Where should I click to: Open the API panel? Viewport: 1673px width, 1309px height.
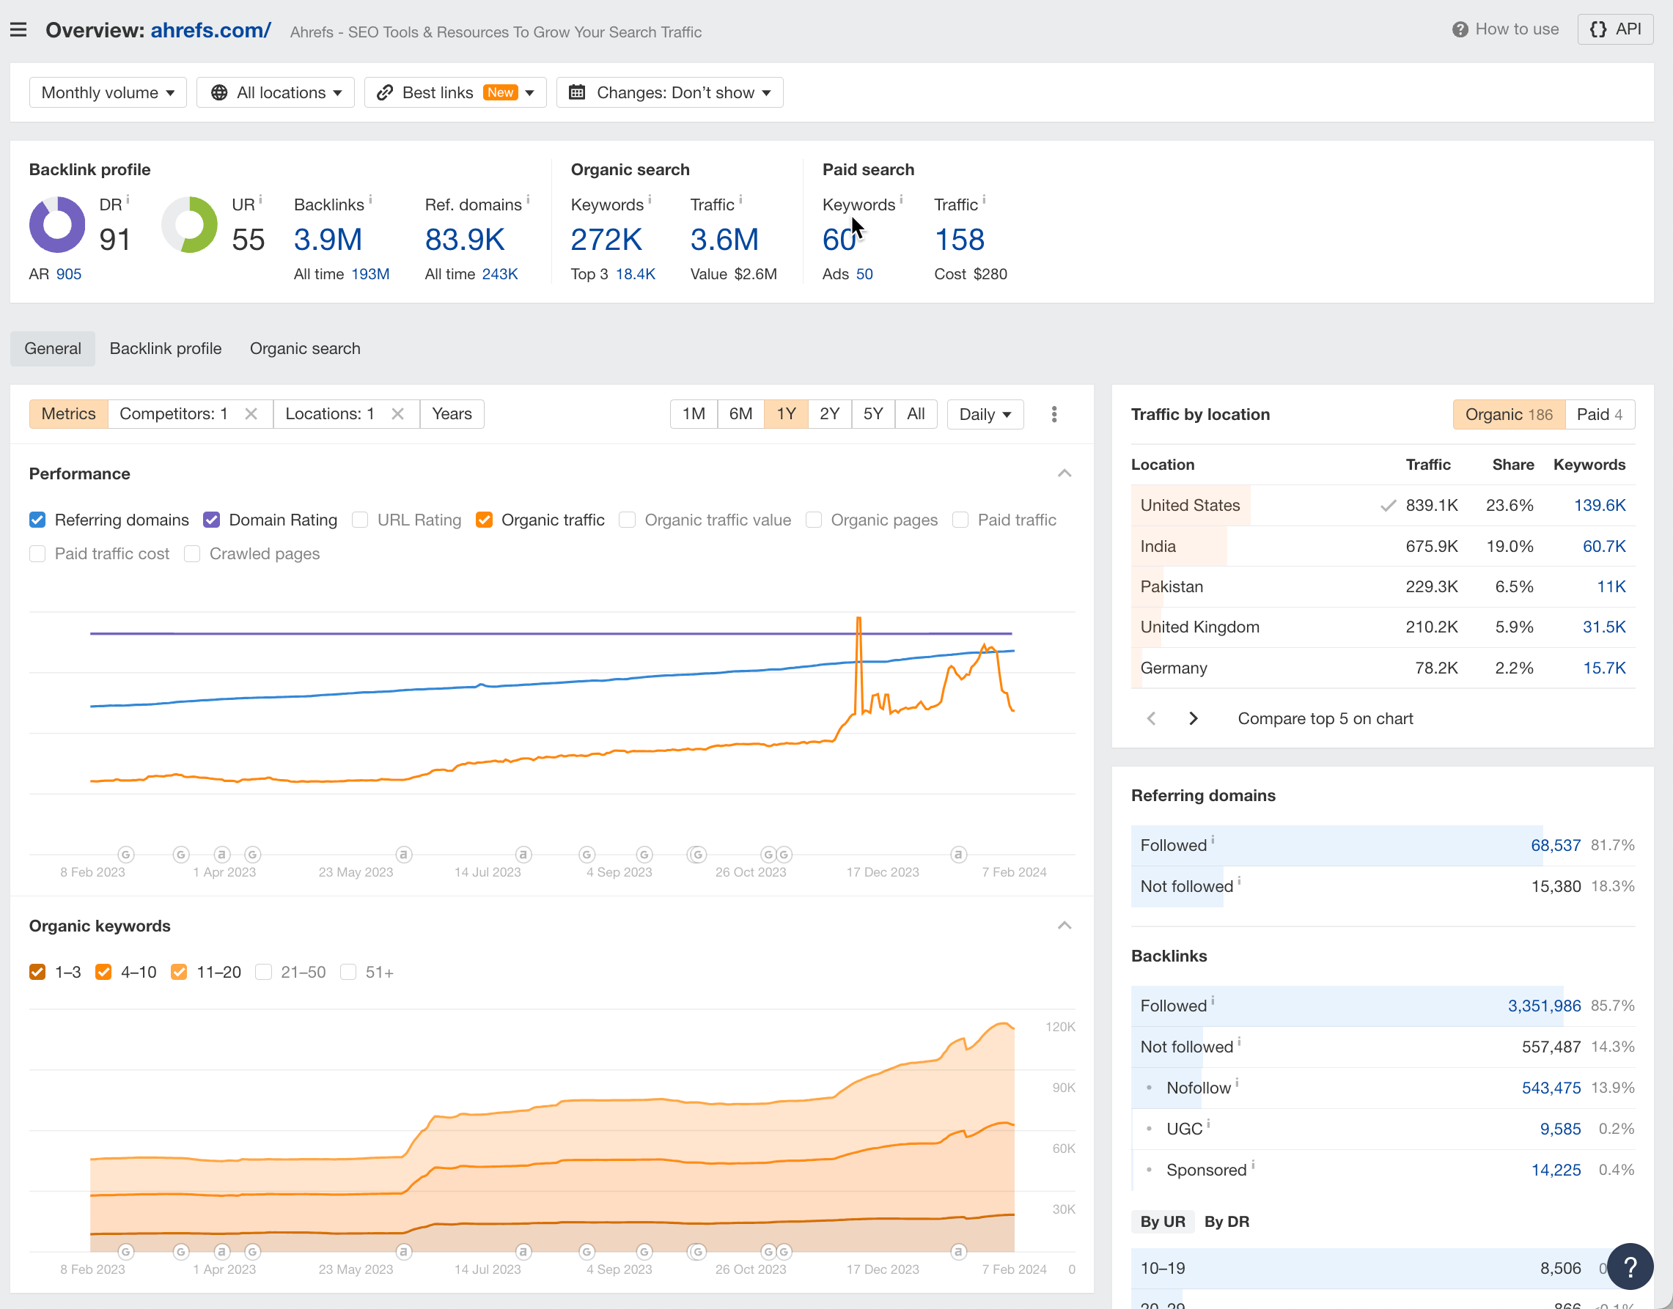[1615, 29]
